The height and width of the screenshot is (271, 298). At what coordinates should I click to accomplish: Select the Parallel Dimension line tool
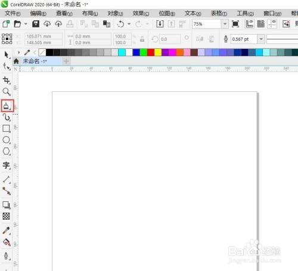point(7,179)
